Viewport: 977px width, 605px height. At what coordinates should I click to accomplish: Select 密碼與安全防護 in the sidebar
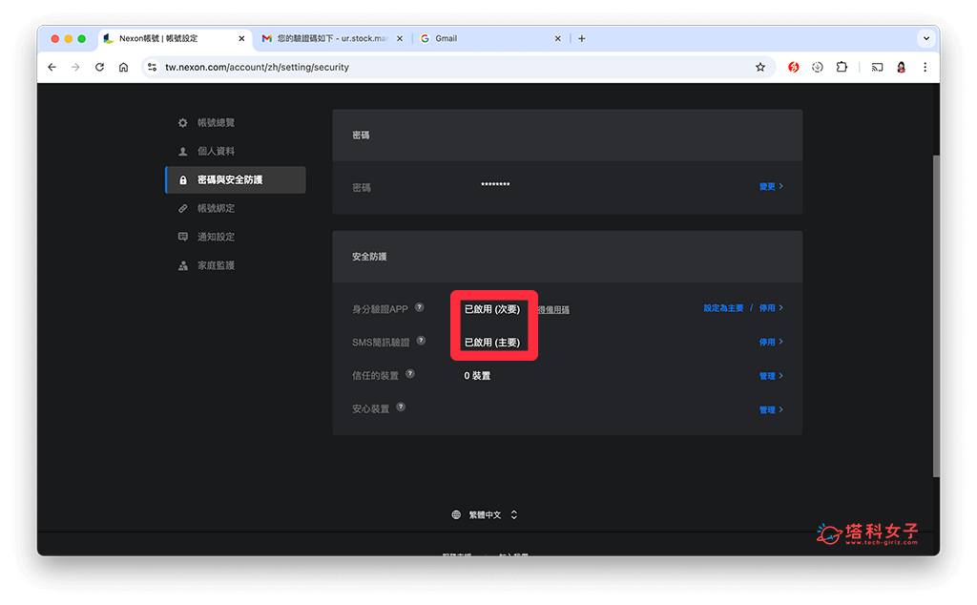click(x=236, y=180)
